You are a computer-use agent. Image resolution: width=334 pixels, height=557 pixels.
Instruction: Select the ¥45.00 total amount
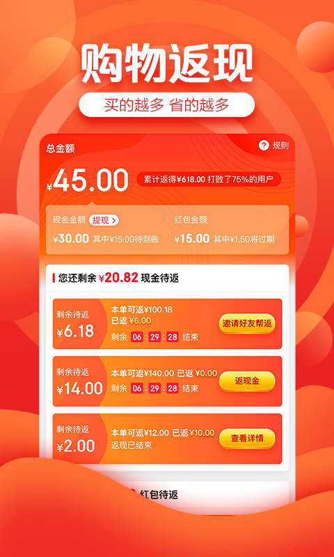(87, 180)
